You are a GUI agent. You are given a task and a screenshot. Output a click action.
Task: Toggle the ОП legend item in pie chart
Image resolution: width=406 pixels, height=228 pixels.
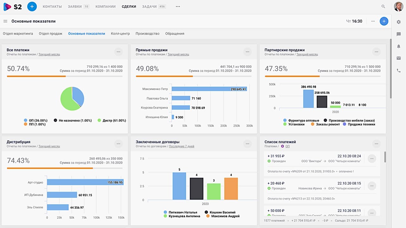click(36, 120)
